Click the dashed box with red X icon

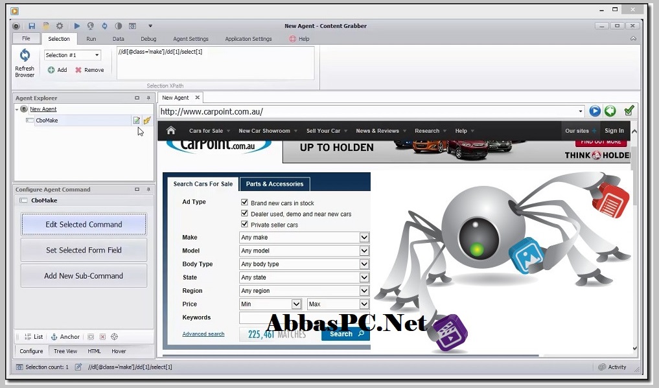[x=102, y=337]
